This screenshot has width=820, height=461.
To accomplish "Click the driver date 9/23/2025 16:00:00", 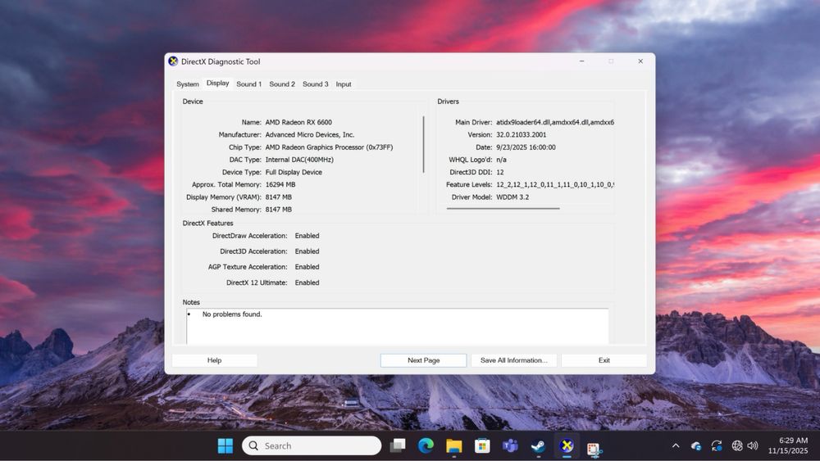I will (x=526, y=147).
